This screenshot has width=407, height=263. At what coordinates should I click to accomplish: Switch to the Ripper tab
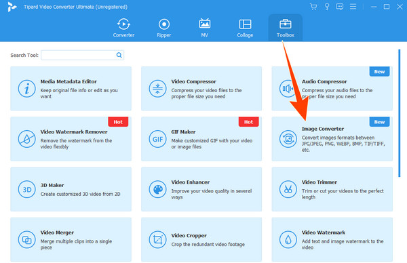(x=164, y=28)
